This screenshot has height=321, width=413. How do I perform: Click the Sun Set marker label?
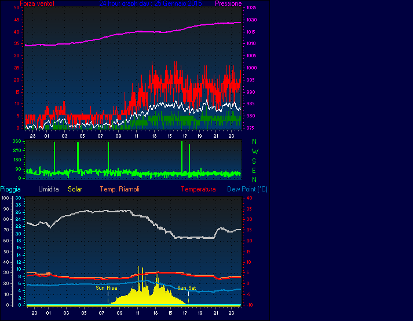pos(187,287)
